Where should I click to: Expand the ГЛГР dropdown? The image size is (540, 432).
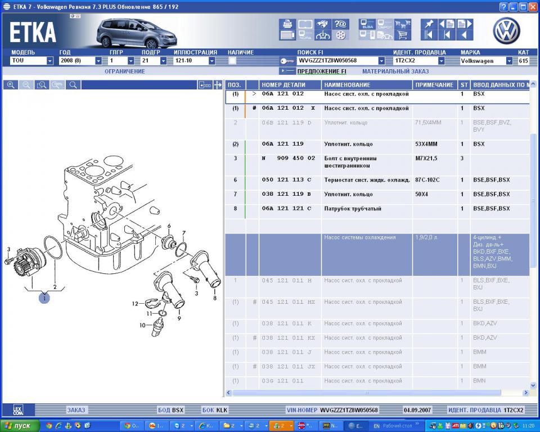click(131, 61)
